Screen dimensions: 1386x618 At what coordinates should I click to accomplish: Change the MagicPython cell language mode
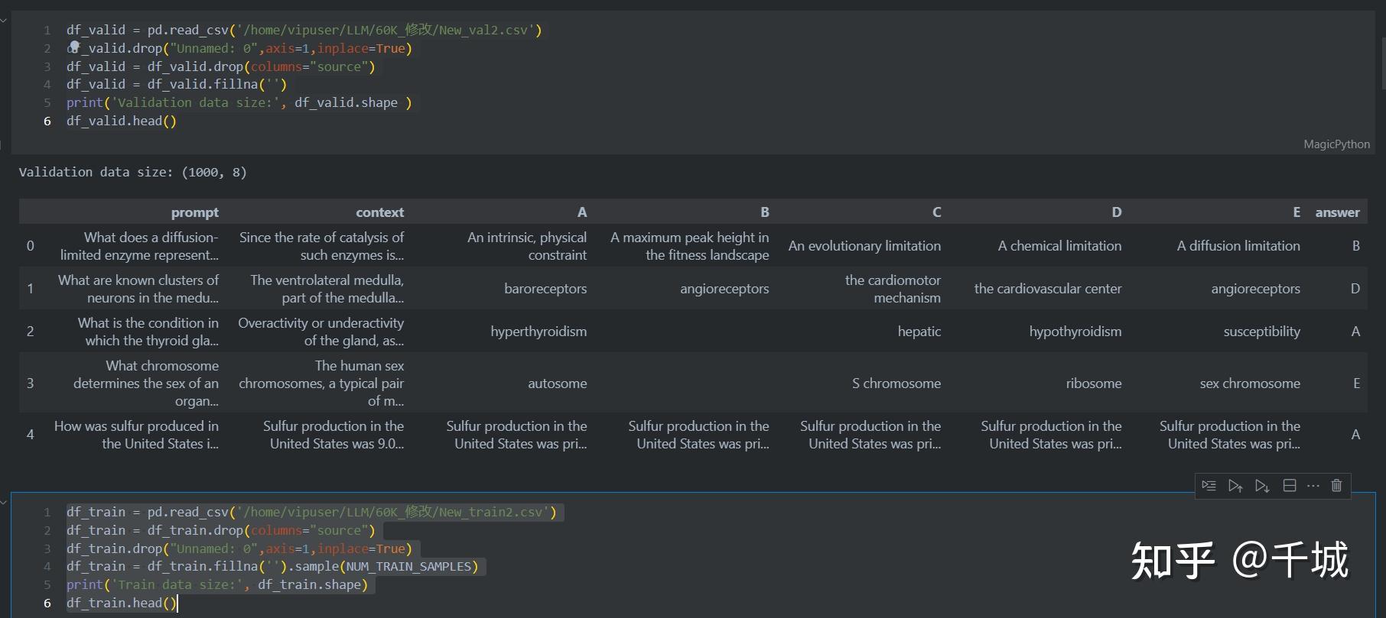1336,144
